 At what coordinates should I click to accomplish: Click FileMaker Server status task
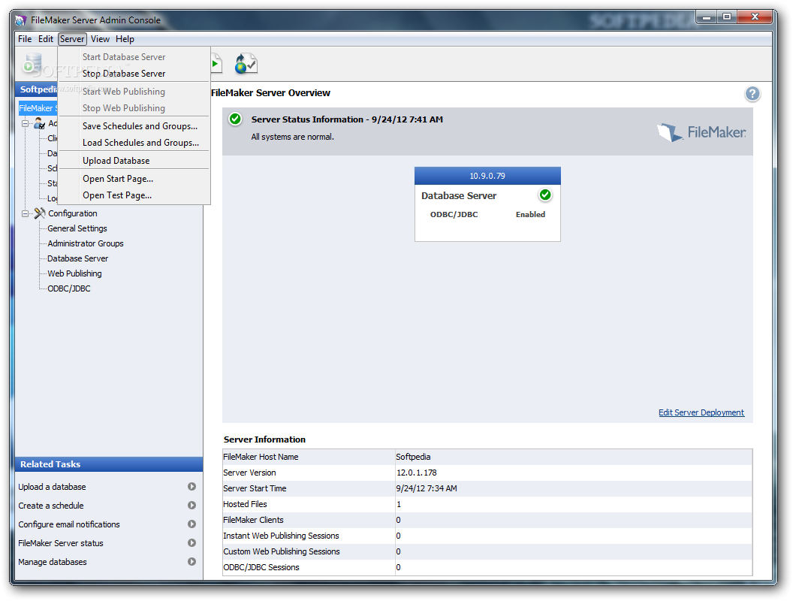(x=61, y=543)
